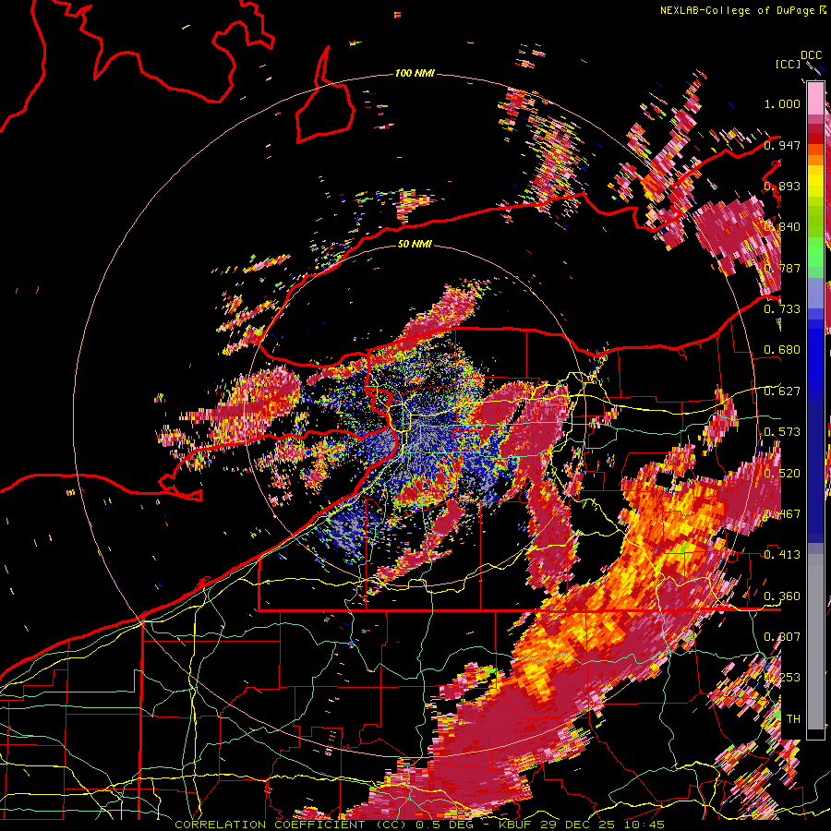Click the 1.000 value on the color scale
Viewport: 831px width, 831px height.
782,103
